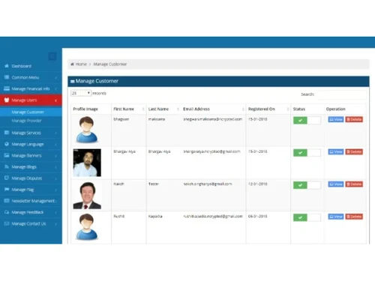Click Delete button for Rushit Kapadia row
This screenshot has width=375, height=281.
tap(354, 217)
